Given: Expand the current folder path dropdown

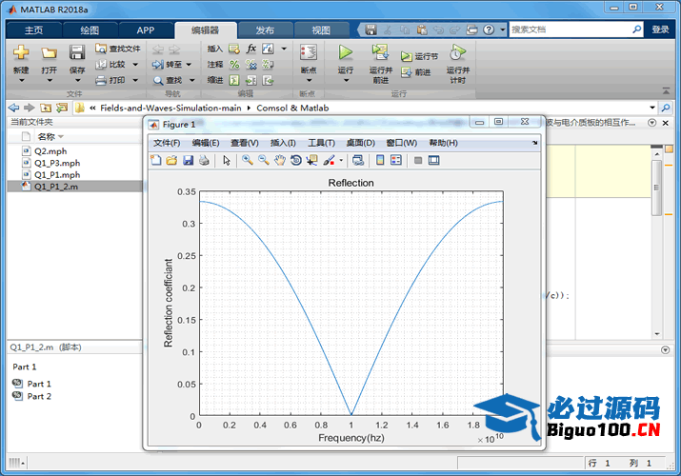Looking at the screenshot, I should click(x=652, y=108).
